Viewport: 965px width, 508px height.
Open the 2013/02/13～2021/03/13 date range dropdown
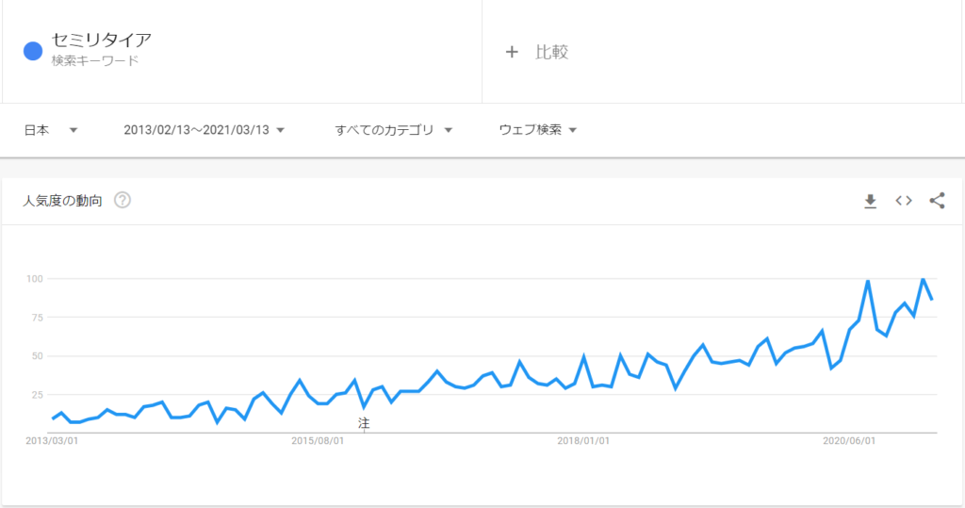click(204, 130)
